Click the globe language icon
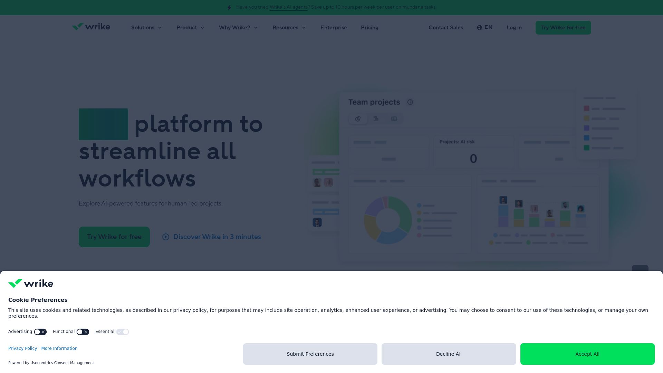This screenshot has height=373, width=663. (x=480, y=28)
